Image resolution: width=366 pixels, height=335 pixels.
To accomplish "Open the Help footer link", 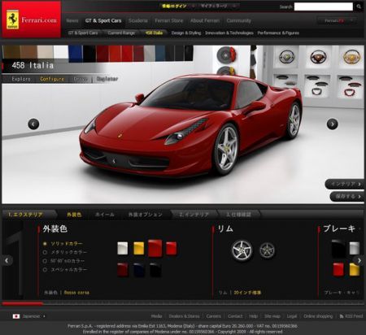I will (x=254, y=316).
